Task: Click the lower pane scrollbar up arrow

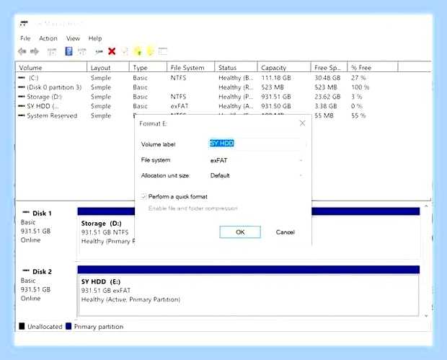Action: [x=426, y=206]
